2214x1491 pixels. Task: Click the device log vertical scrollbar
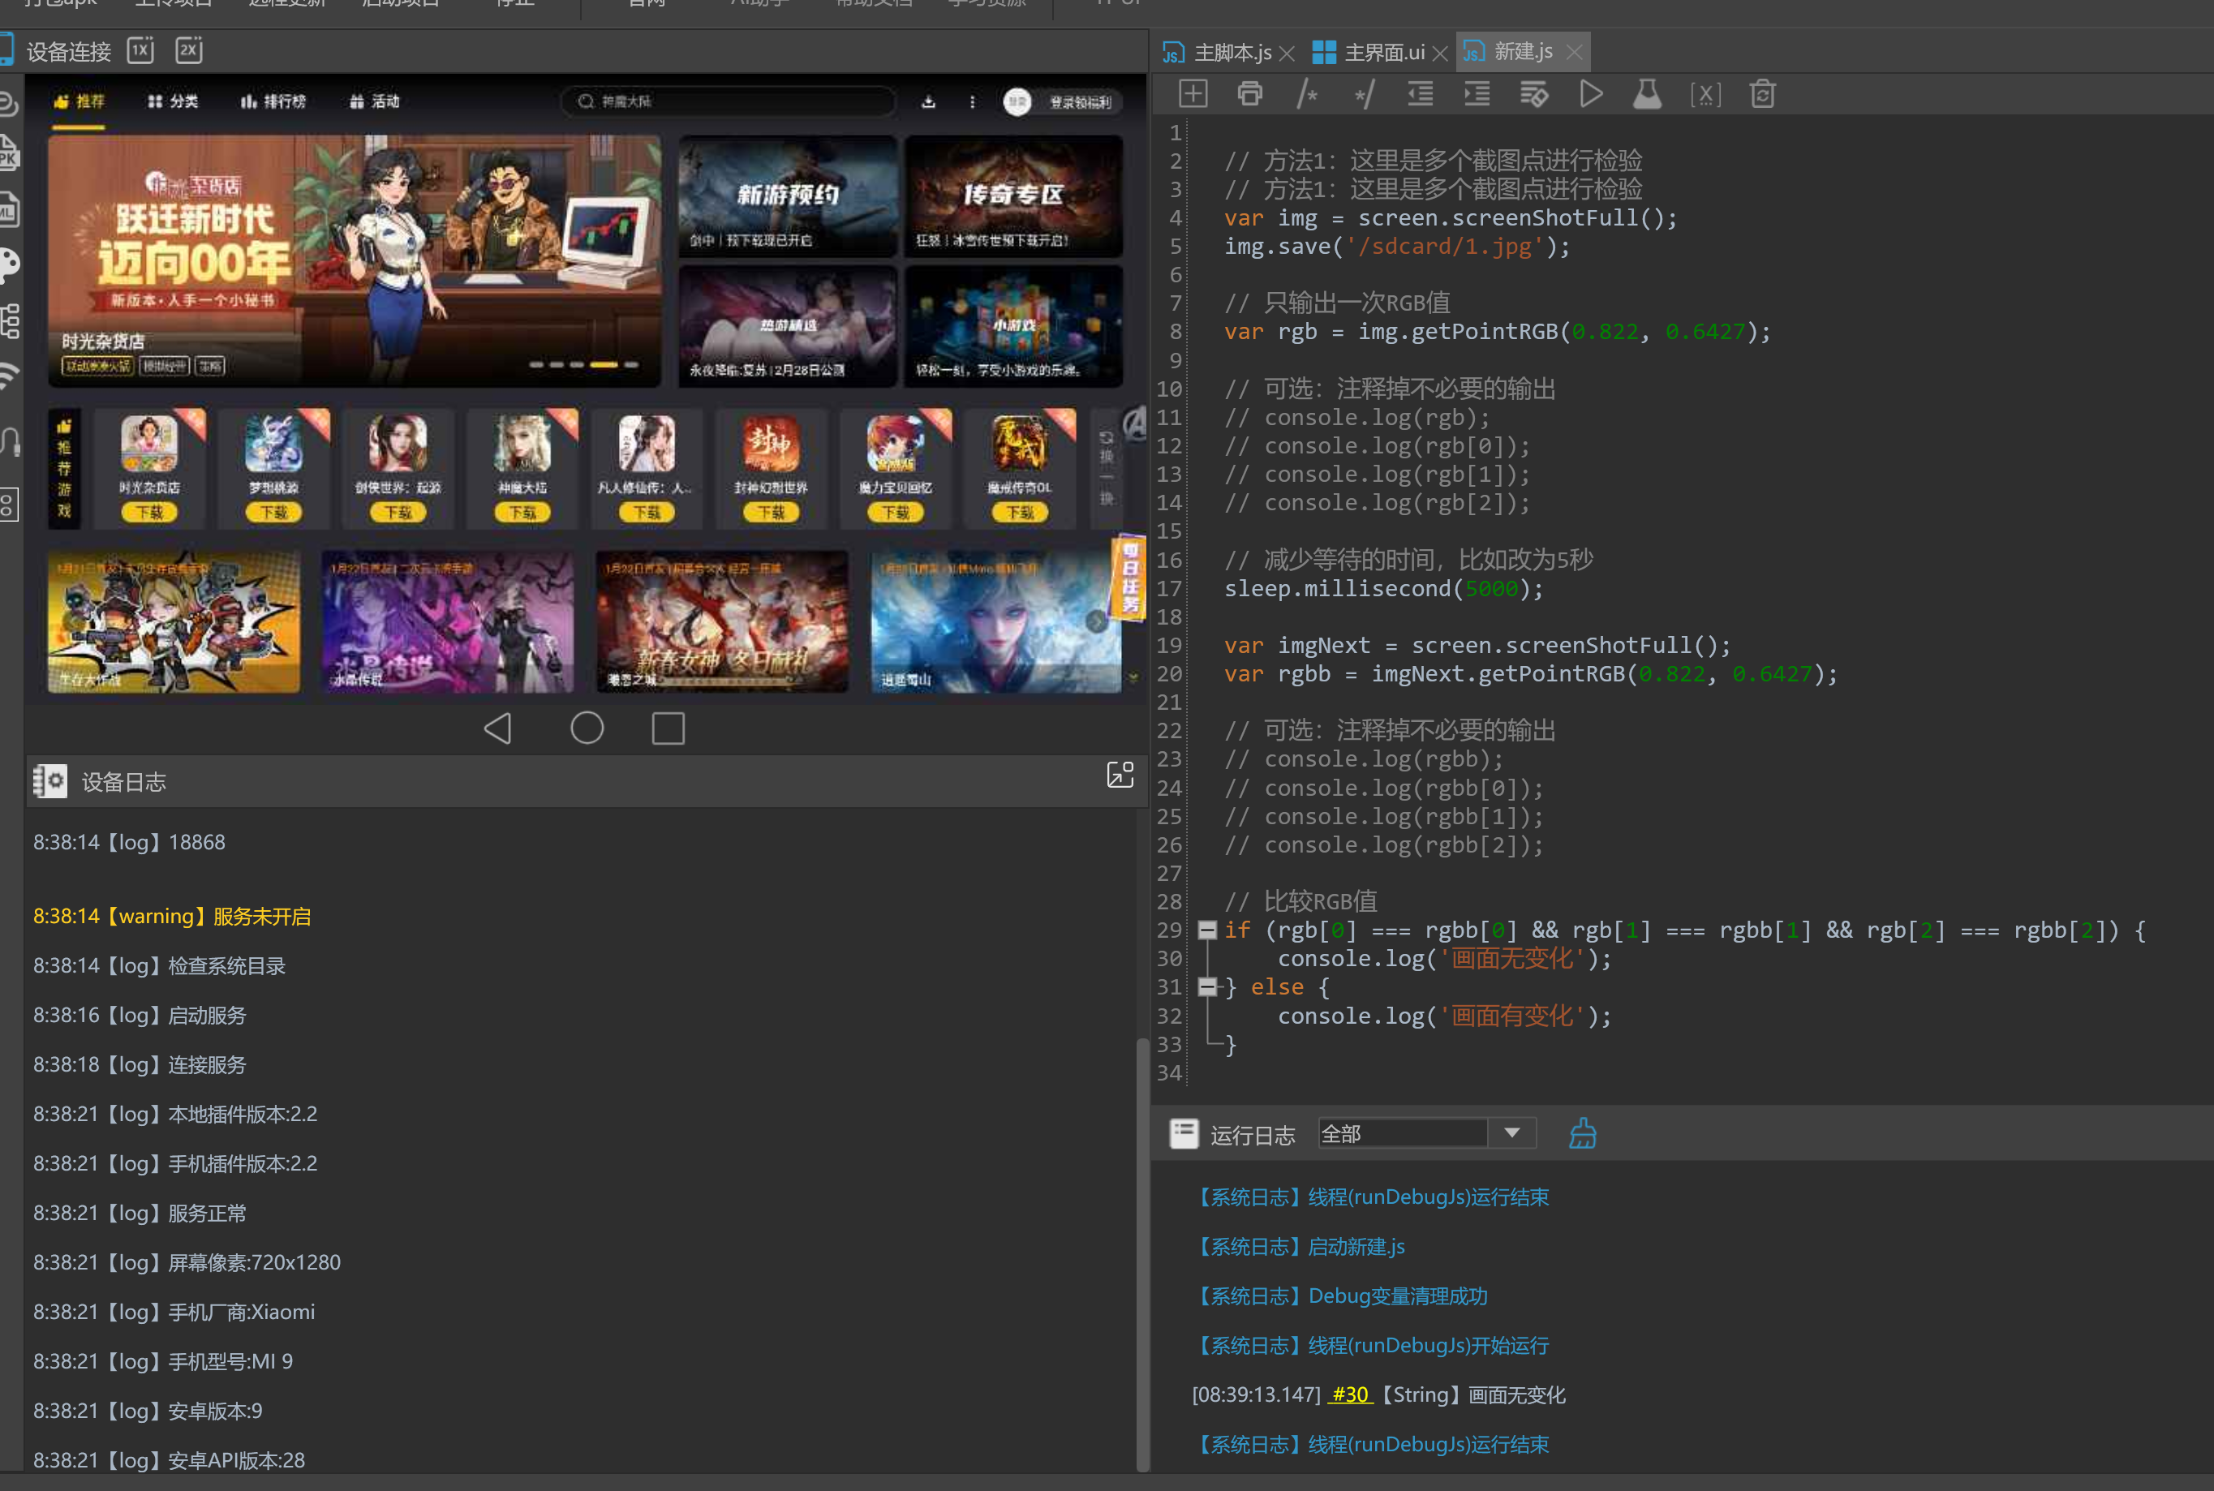(x=1142, y=1253)
